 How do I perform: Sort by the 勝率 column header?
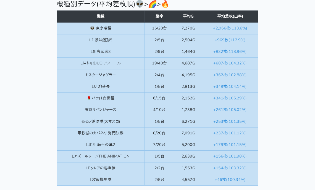pos(159,17)
